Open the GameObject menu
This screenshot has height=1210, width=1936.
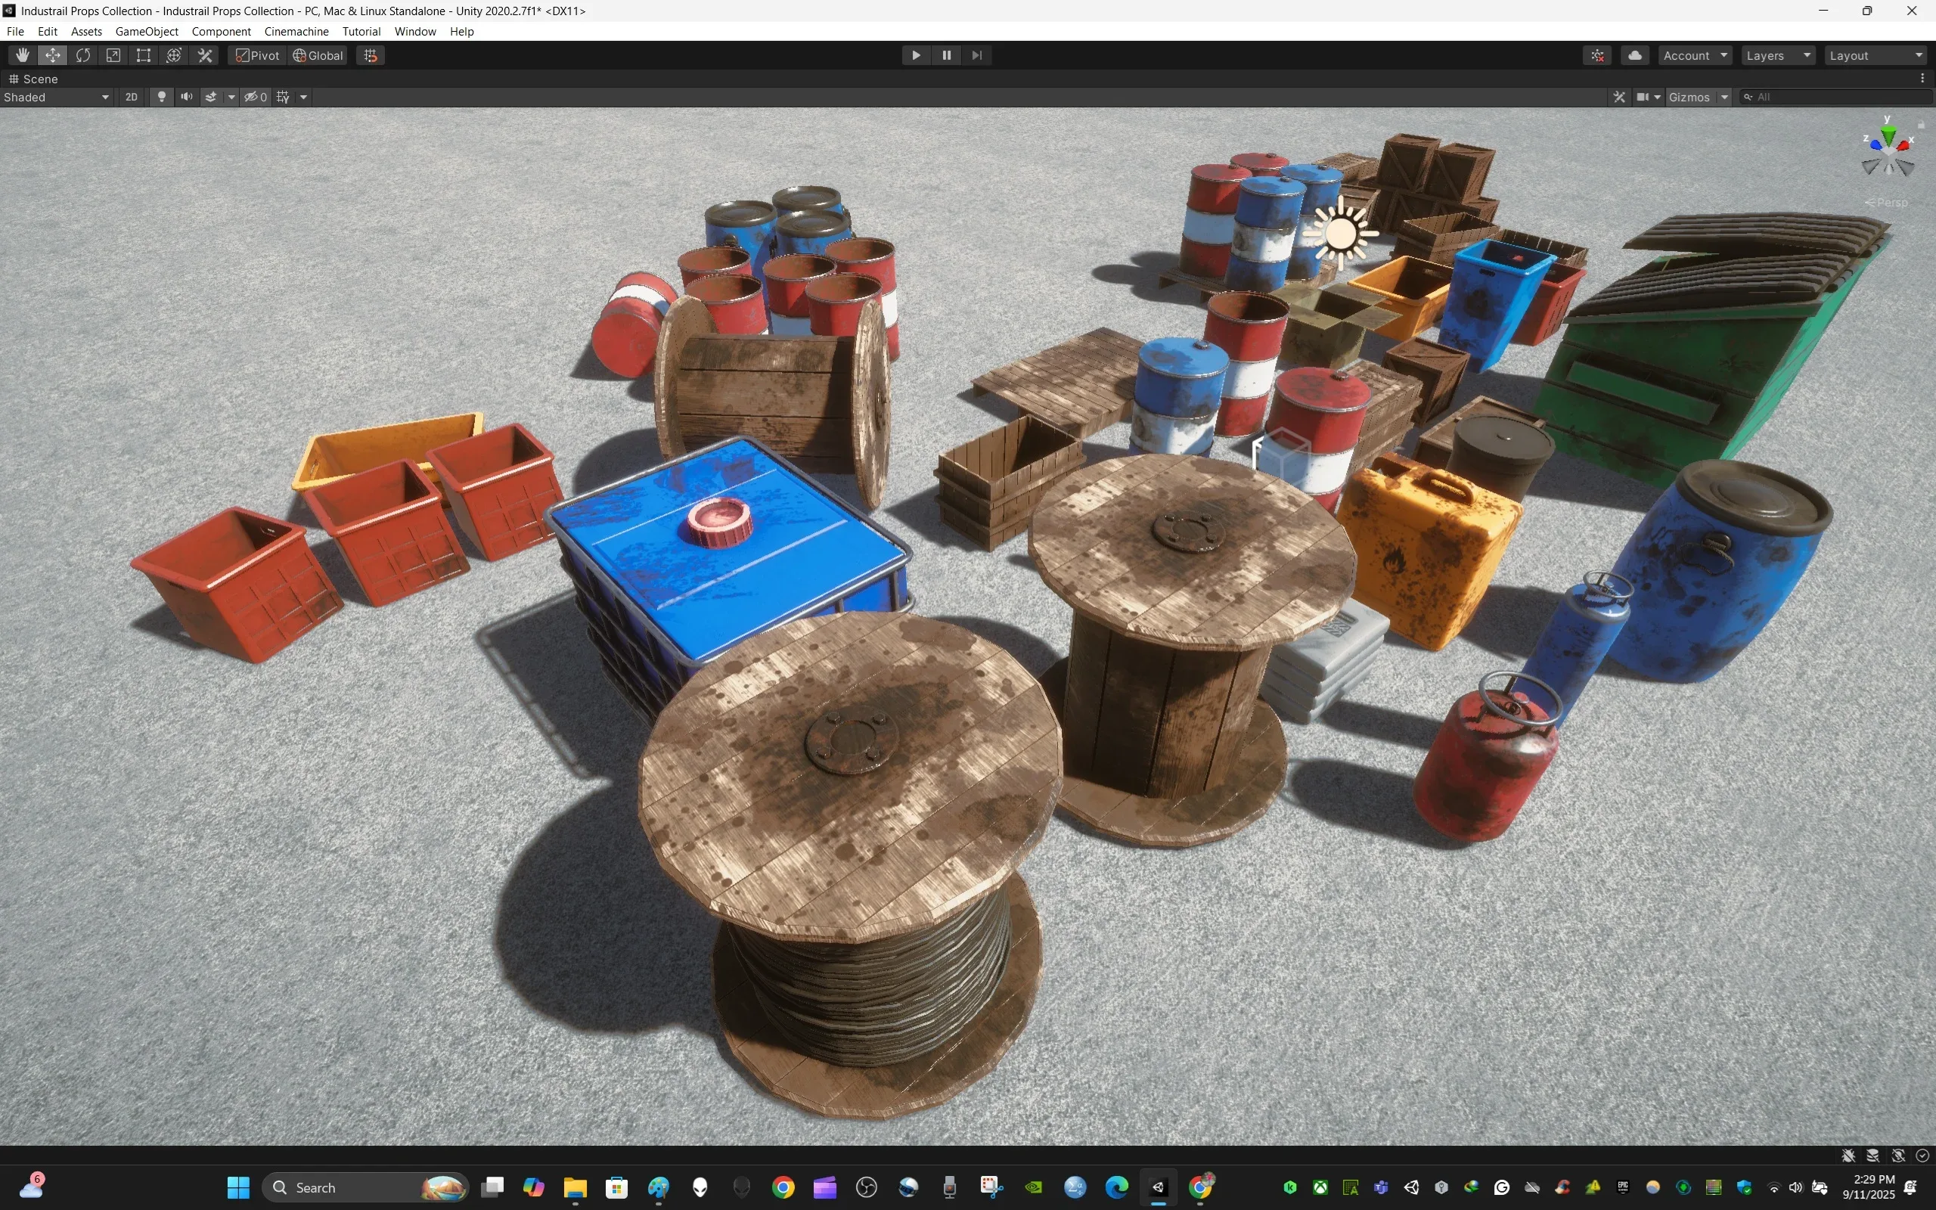tap(147, 31)
